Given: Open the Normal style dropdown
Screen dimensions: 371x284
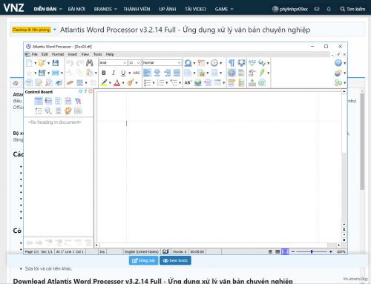Looking at the screenshot, I should [x=179, y=63].
